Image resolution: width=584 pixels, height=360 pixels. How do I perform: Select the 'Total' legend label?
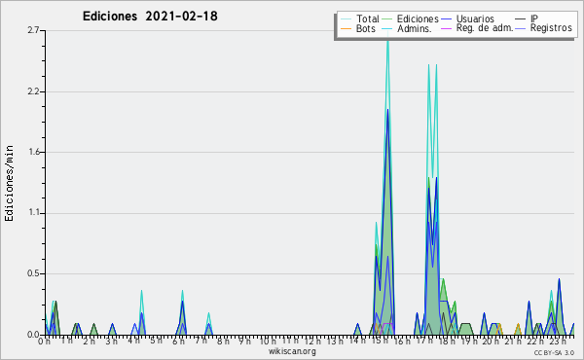(x=367, y=18)
